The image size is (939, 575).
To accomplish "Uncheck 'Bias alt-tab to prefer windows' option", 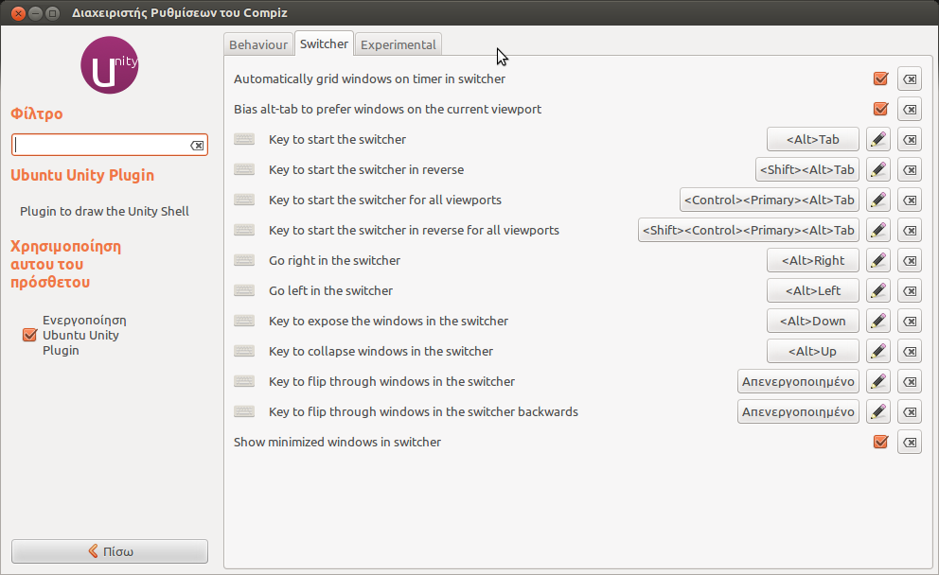I will [880, 110].
